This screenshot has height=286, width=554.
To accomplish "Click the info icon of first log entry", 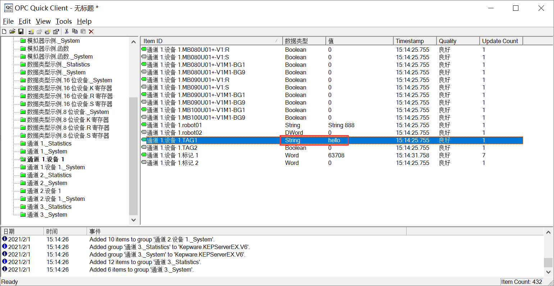I will click(5, 239).
